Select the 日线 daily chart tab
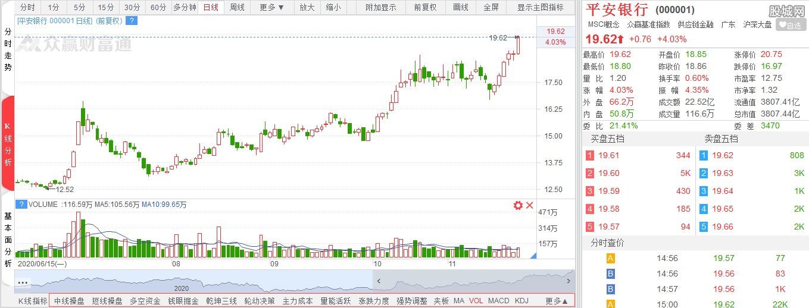Screen dimensions: 809x308 pyautogui.click(x=211, y=8)
